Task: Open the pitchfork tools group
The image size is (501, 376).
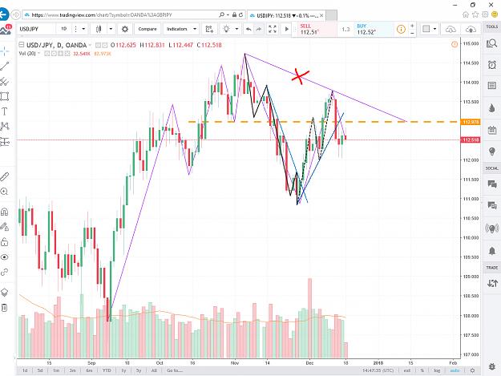Action: [5, 81]
